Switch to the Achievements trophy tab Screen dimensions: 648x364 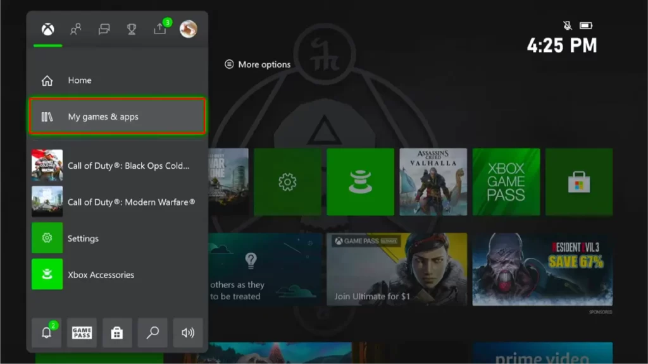(132, 29)
